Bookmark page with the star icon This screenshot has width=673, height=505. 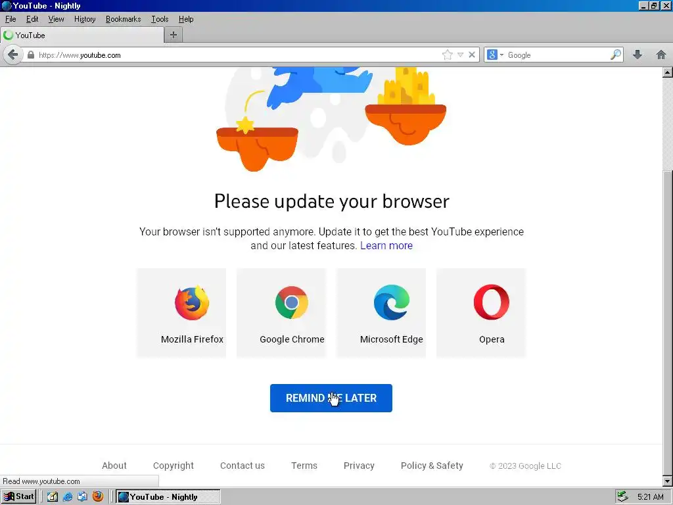pos(447,55)
